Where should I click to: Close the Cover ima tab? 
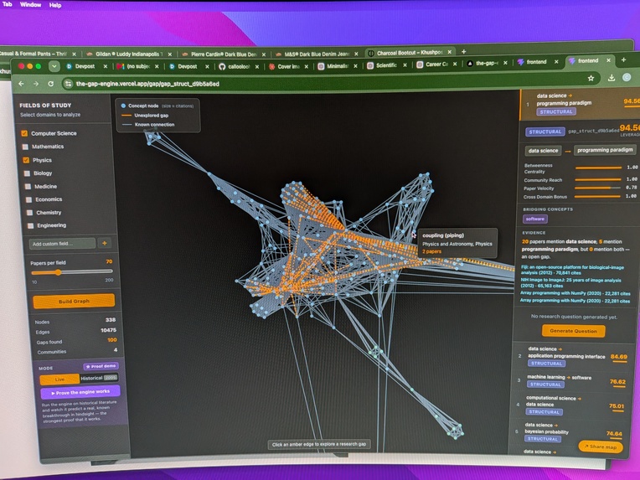tap(306, 66)
